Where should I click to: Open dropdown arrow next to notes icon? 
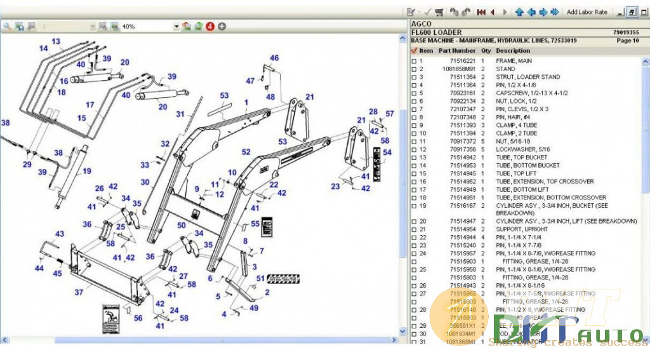(x=419, y=12)
